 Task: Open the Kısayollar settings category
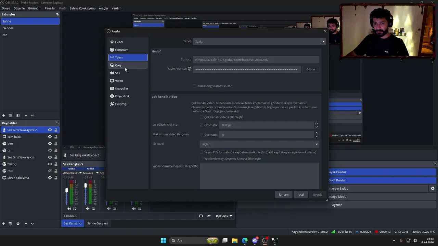[128, 88]
